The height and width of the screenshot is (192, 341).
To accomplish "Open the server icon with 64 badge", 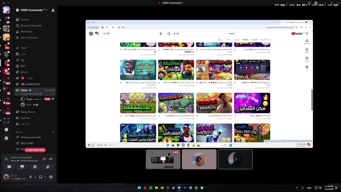I will [6, 19].
